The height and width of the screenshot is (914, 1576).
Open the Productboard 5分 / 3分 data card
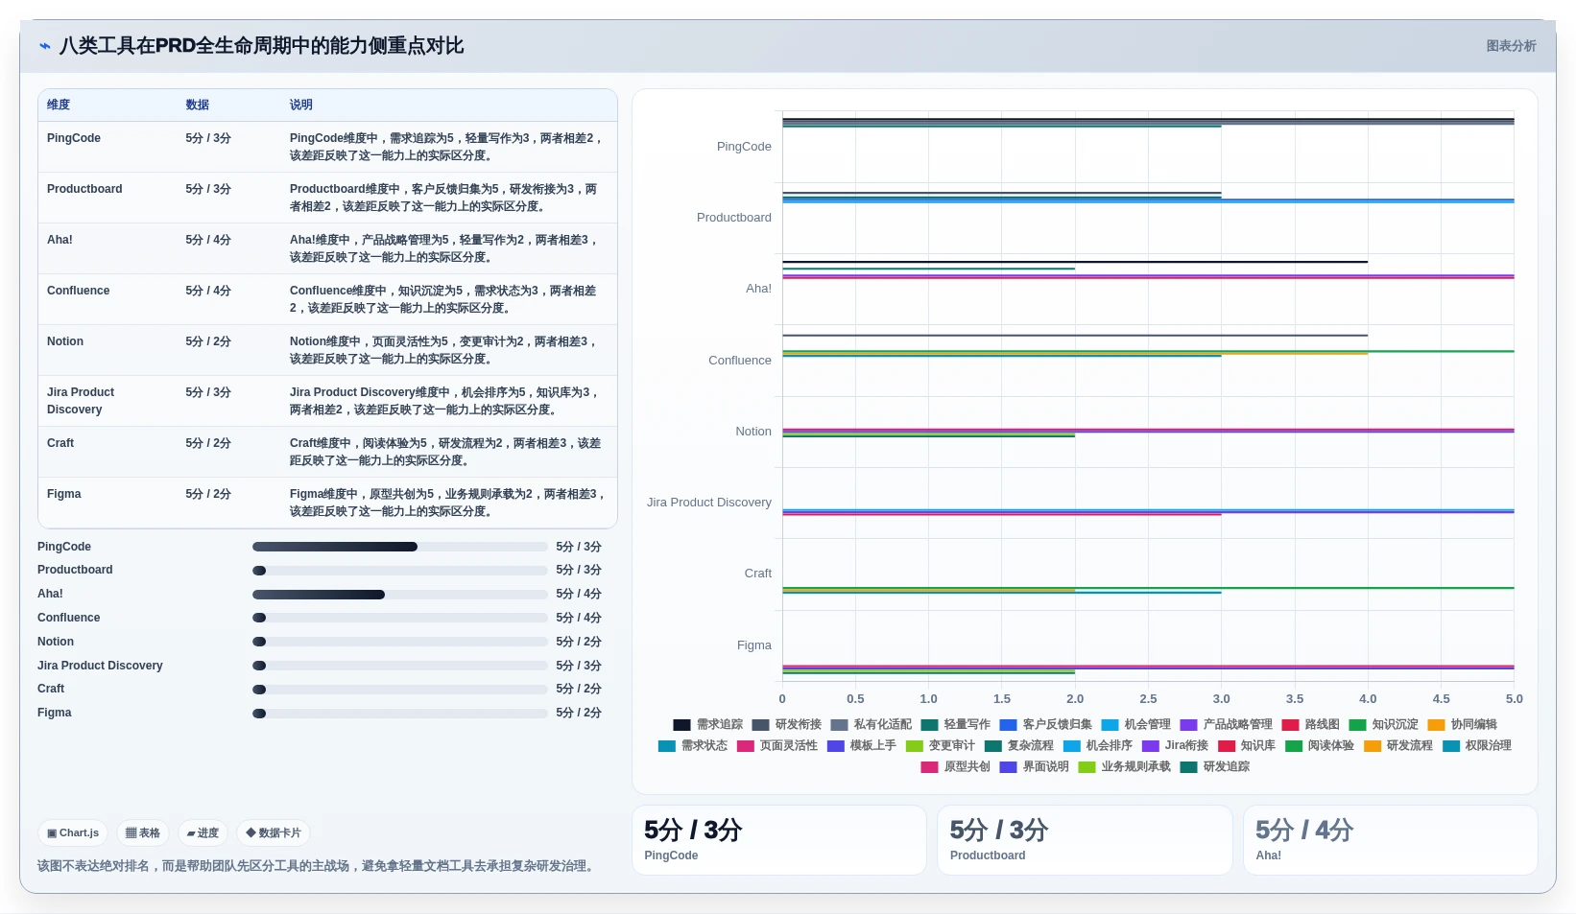[x=1085, y=840]
